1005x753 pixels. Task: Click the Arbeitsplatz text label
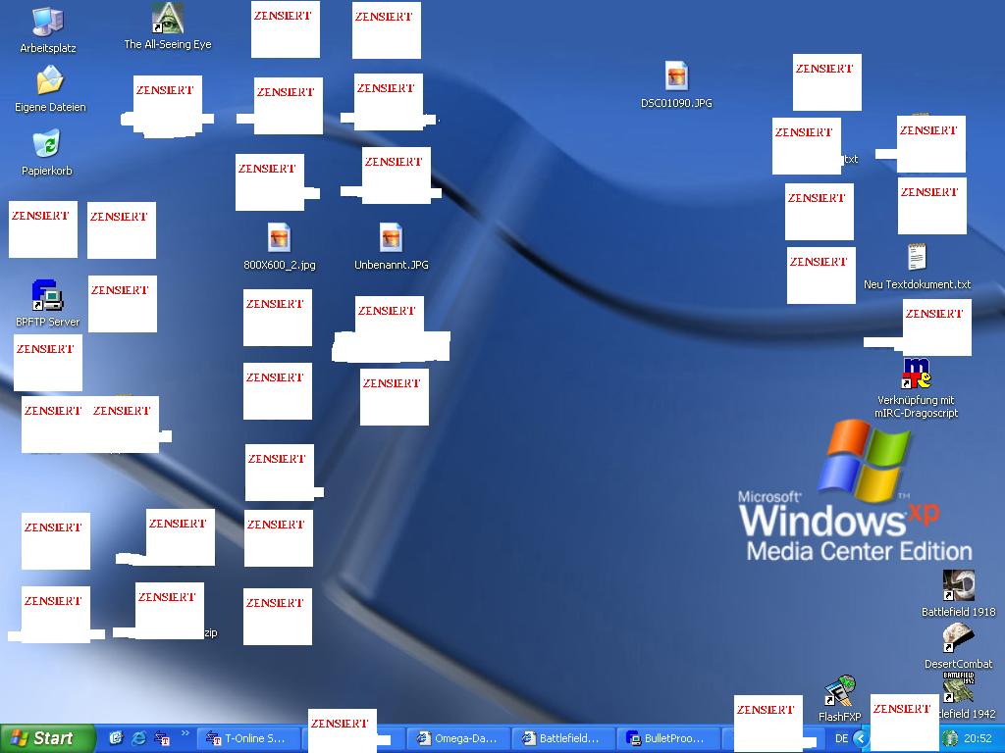48,48
